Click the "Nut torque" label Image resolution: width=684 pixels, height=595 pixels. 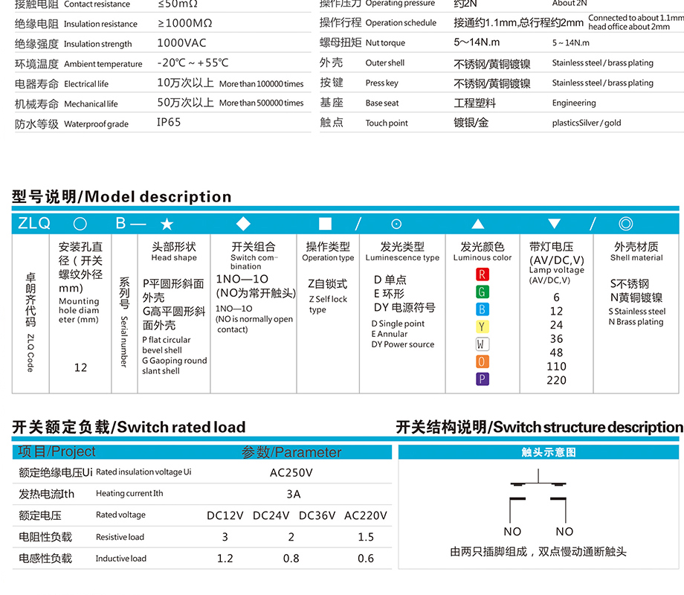click(x=385, y=43)
